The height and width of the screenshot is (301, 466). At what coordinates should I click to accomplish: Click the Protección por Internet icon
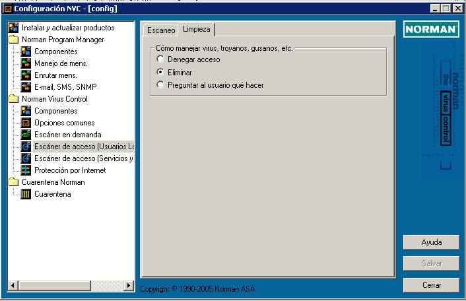(x=26, y=170)
